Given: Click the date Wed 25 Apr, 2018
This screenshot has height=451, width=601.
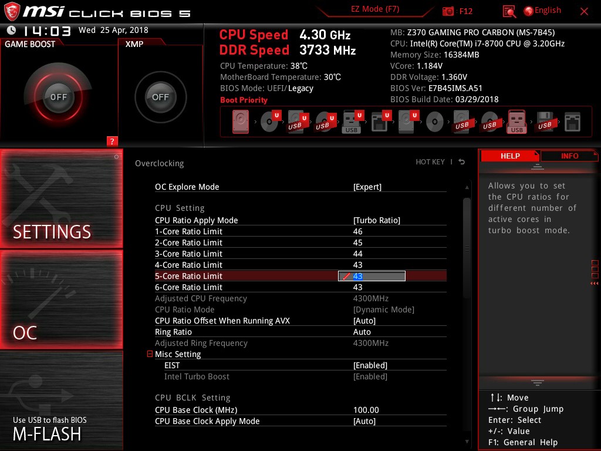Looking at the screenshot, I should [113, 30].
